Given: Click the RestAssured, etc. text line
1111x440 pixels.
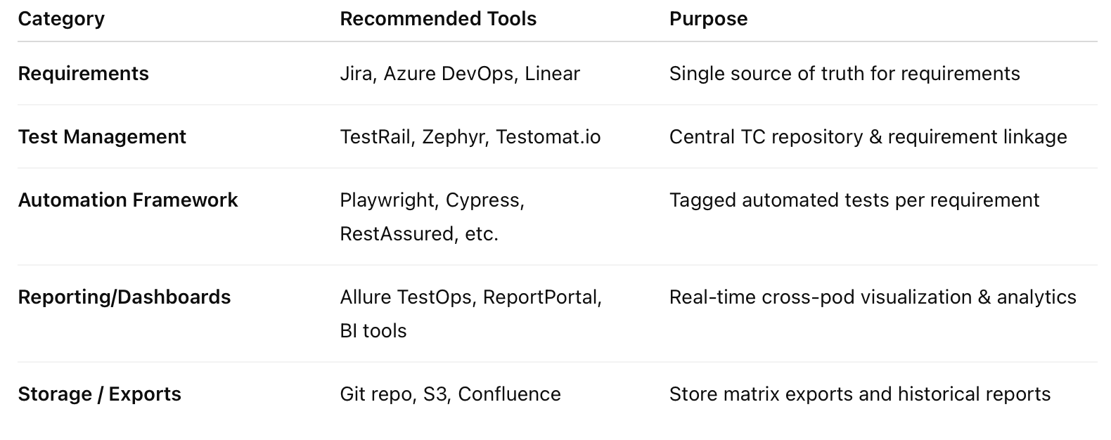Looking at the screenshot, I should coord(418,234).
